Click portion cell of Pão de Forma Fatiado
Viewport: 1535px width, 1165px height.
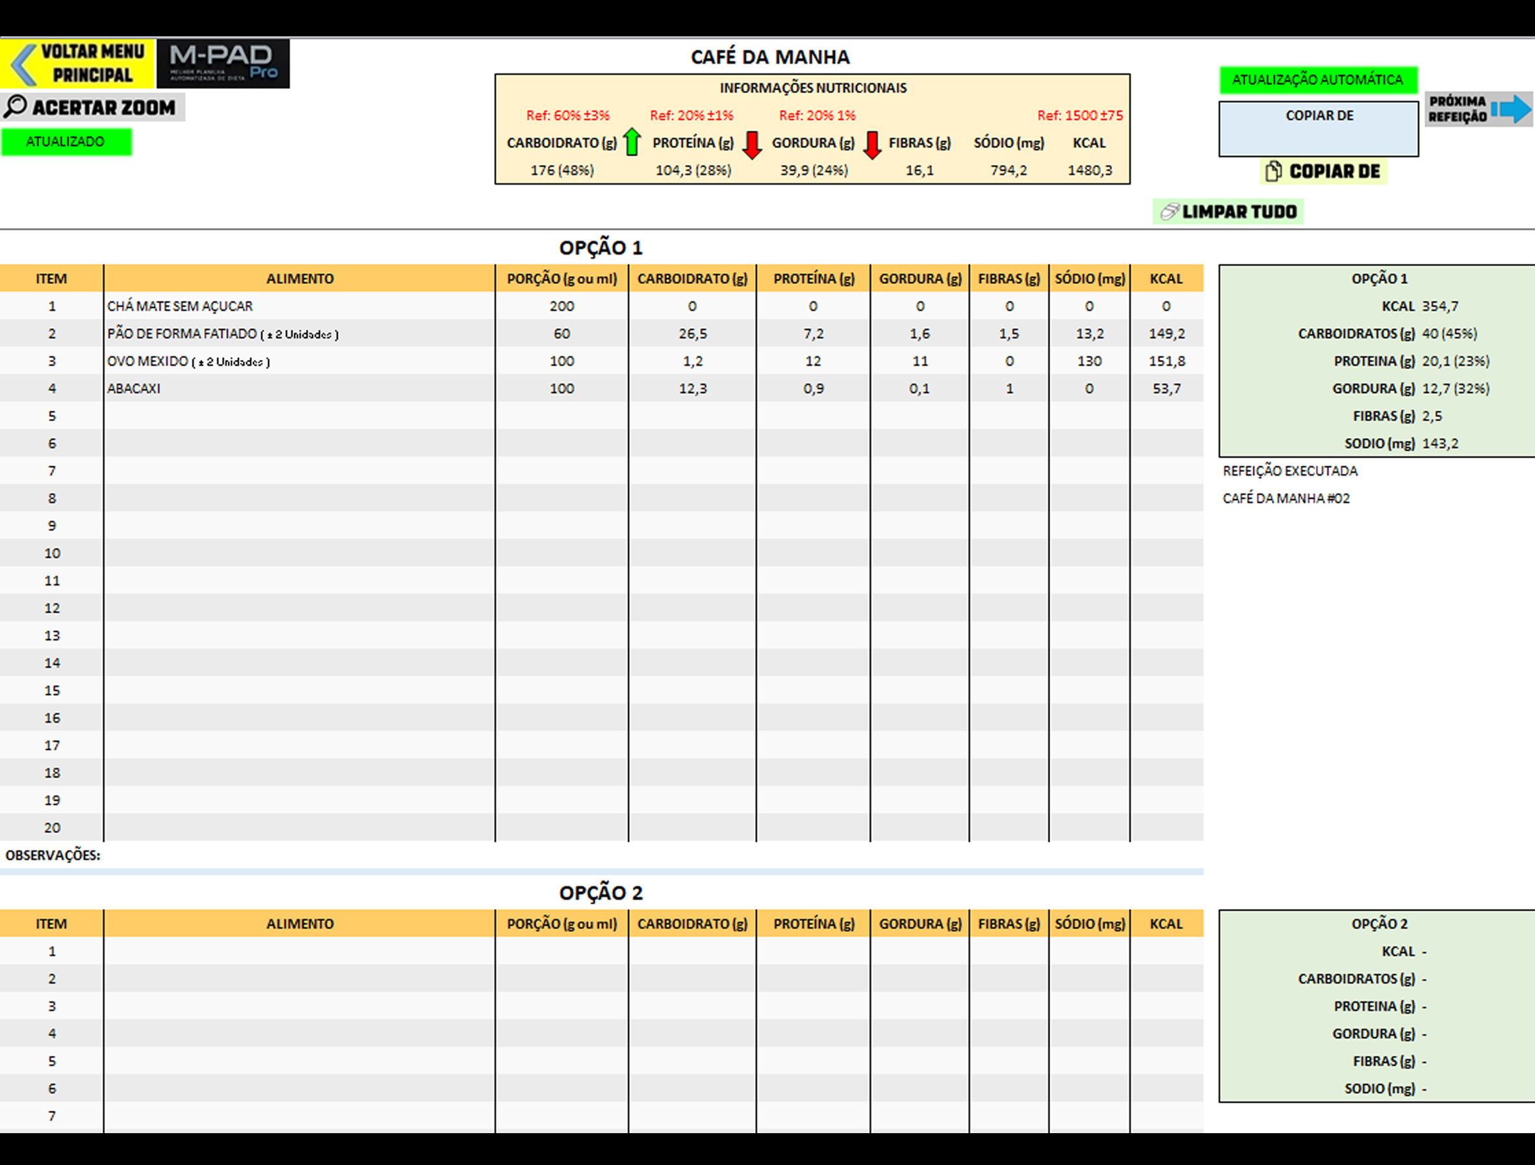pyautogui.click(x=561, y=334)
